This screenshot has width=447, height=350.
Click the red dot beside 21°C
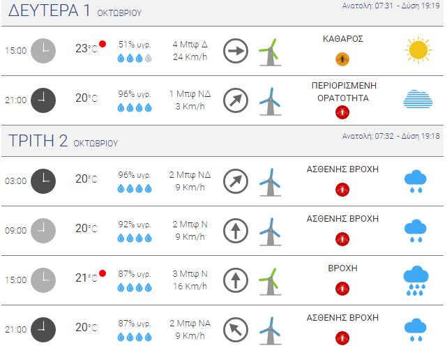(x=103, y=273)
